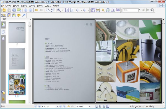Open the 插入(E) menu
Screen dimensions: 166x109
(16, 6)
